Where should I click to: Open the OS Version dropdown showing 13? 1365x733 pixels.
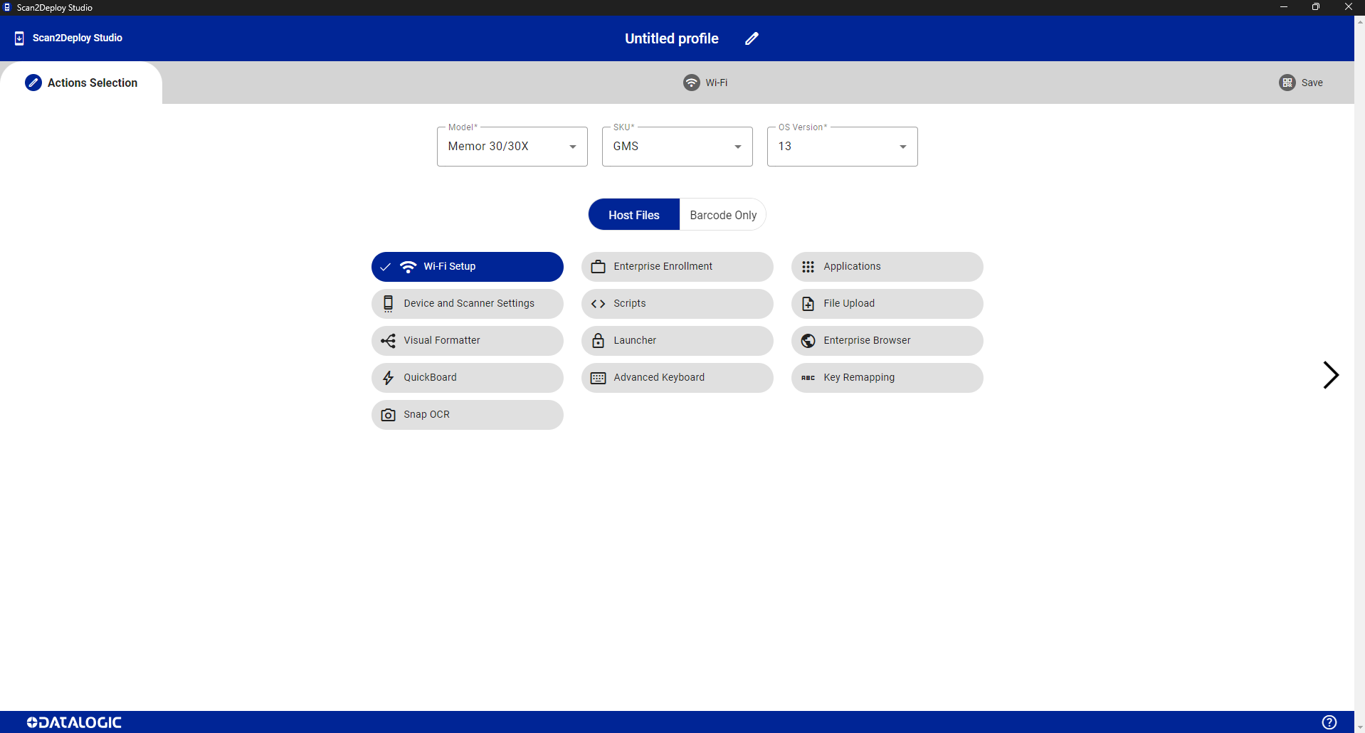[x=842, y=147]
